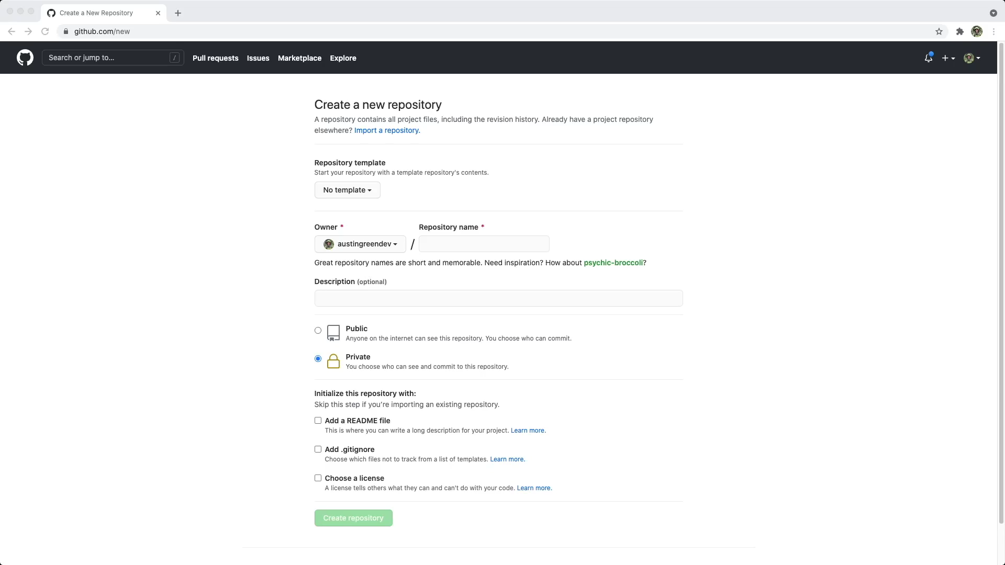
Task: Click the tab search arrow in Chrome
Action: [993, 13]
